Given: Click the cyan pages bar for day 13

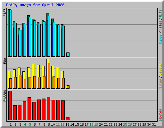Looking at the screenshot, I should (x=68, y=54).
